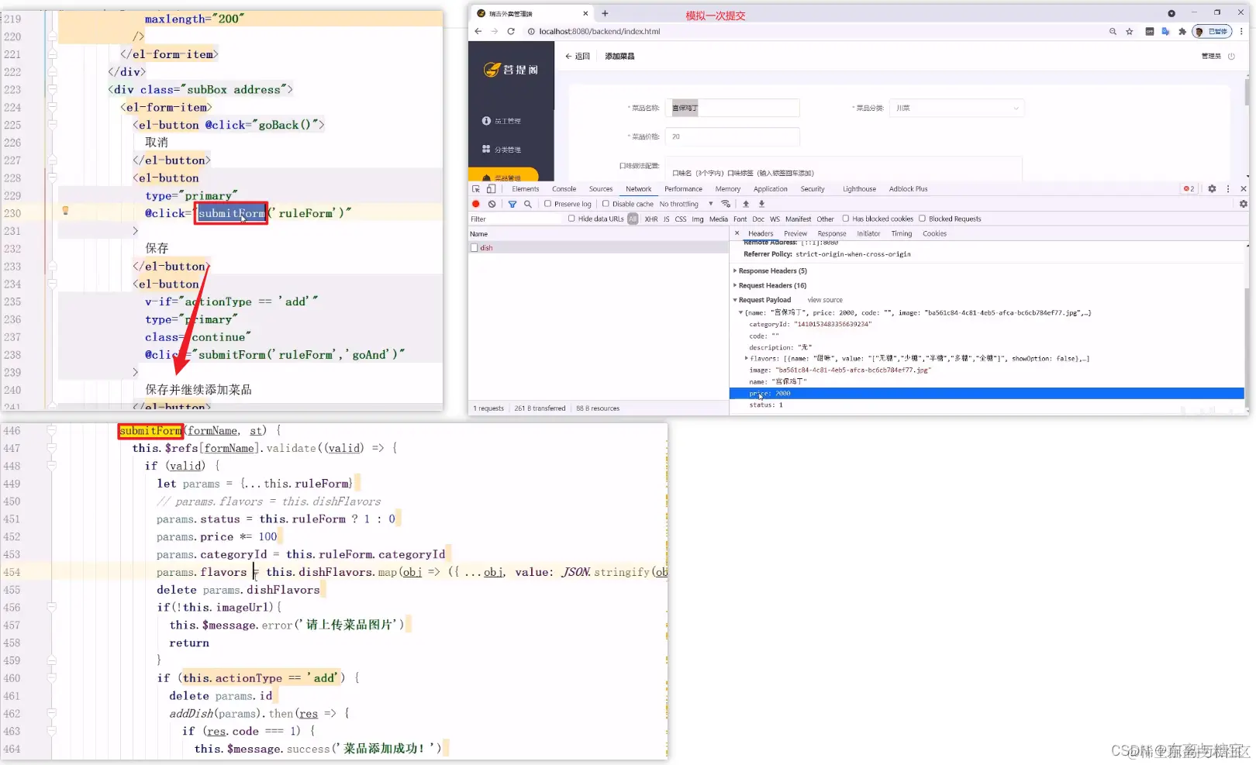The image size is (1256, 765).
Task: Tick the Blocked Requests checkbox
Action: click(x=923, y=219)
